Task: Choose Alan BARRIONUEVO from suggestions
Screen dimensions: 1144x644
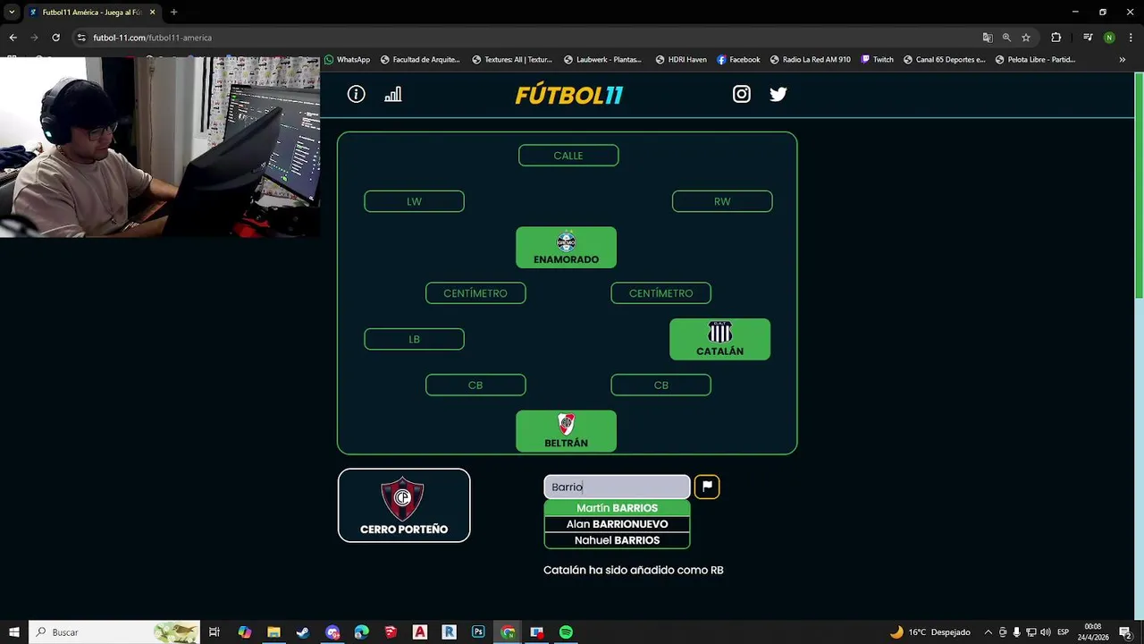Action: tap(617, 524)
